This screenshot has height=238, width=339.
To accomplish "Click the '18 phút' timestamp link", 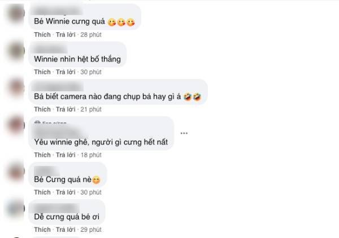I will click(x=91, y=155).
